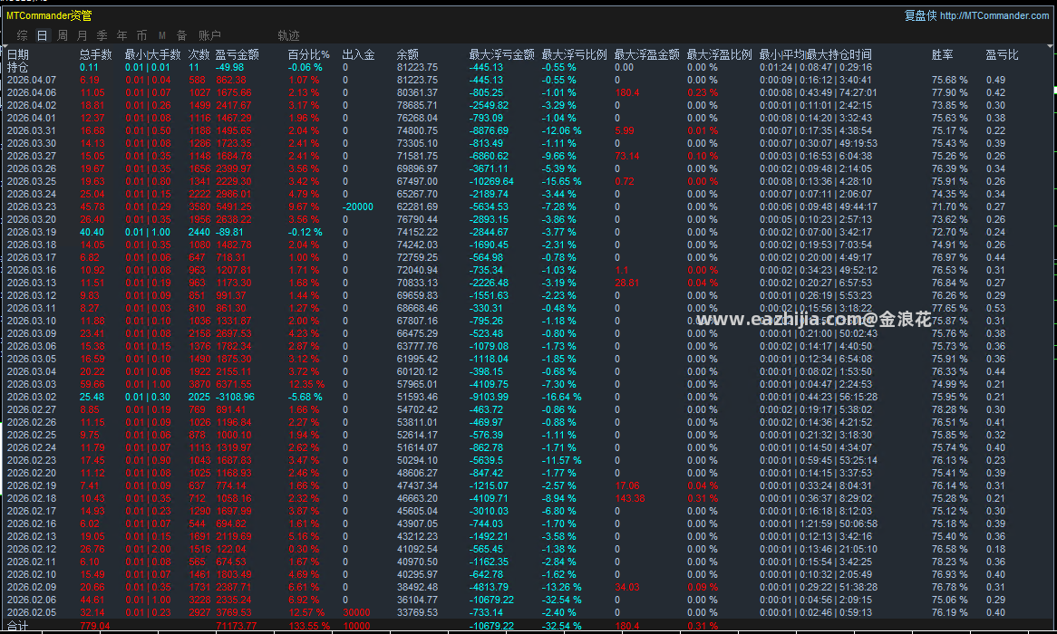Viewport: 1057px width, 634px height.
Task: Click the -10679.22 value in 2026.02.06 row
Action: [x=491, y=600]
